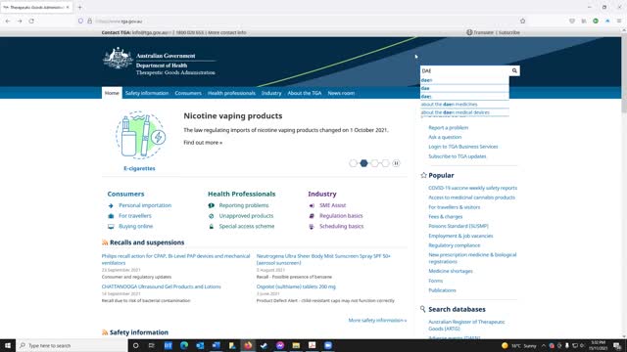Open Firefox from the taskbar

tap(248, 345)
